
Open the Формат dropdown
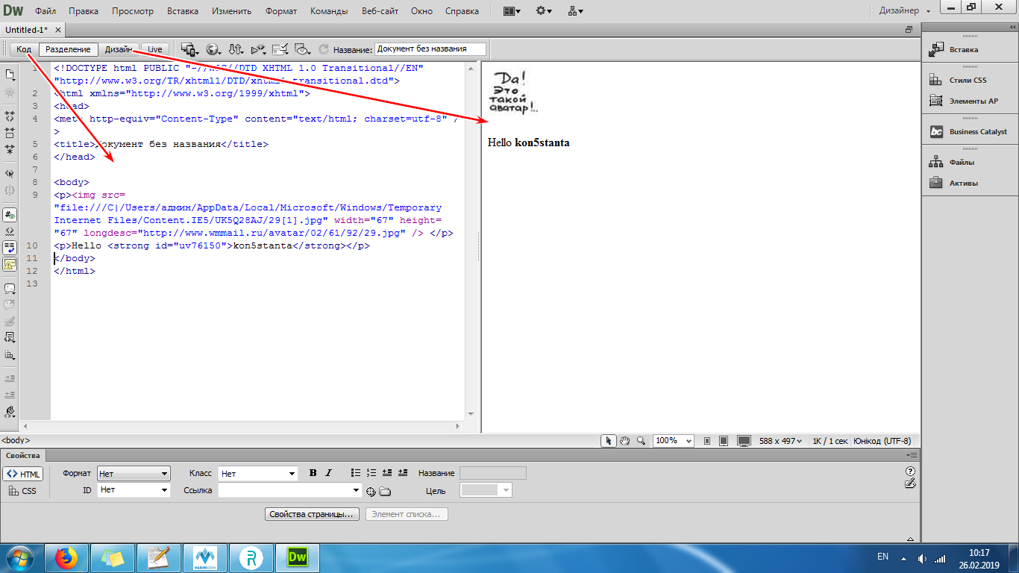click(x=134, y=474)
